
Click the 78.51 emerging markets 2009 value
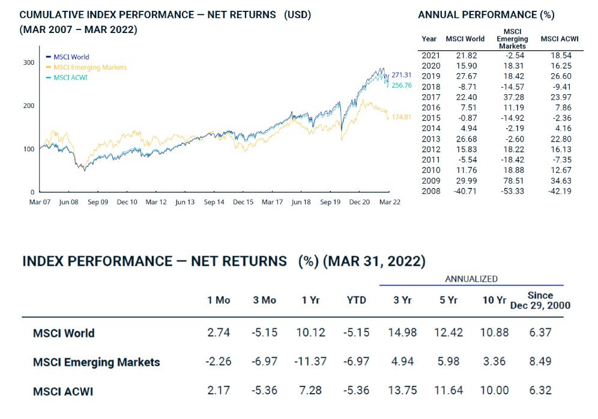pyautogui.click(x=512, y=181)
